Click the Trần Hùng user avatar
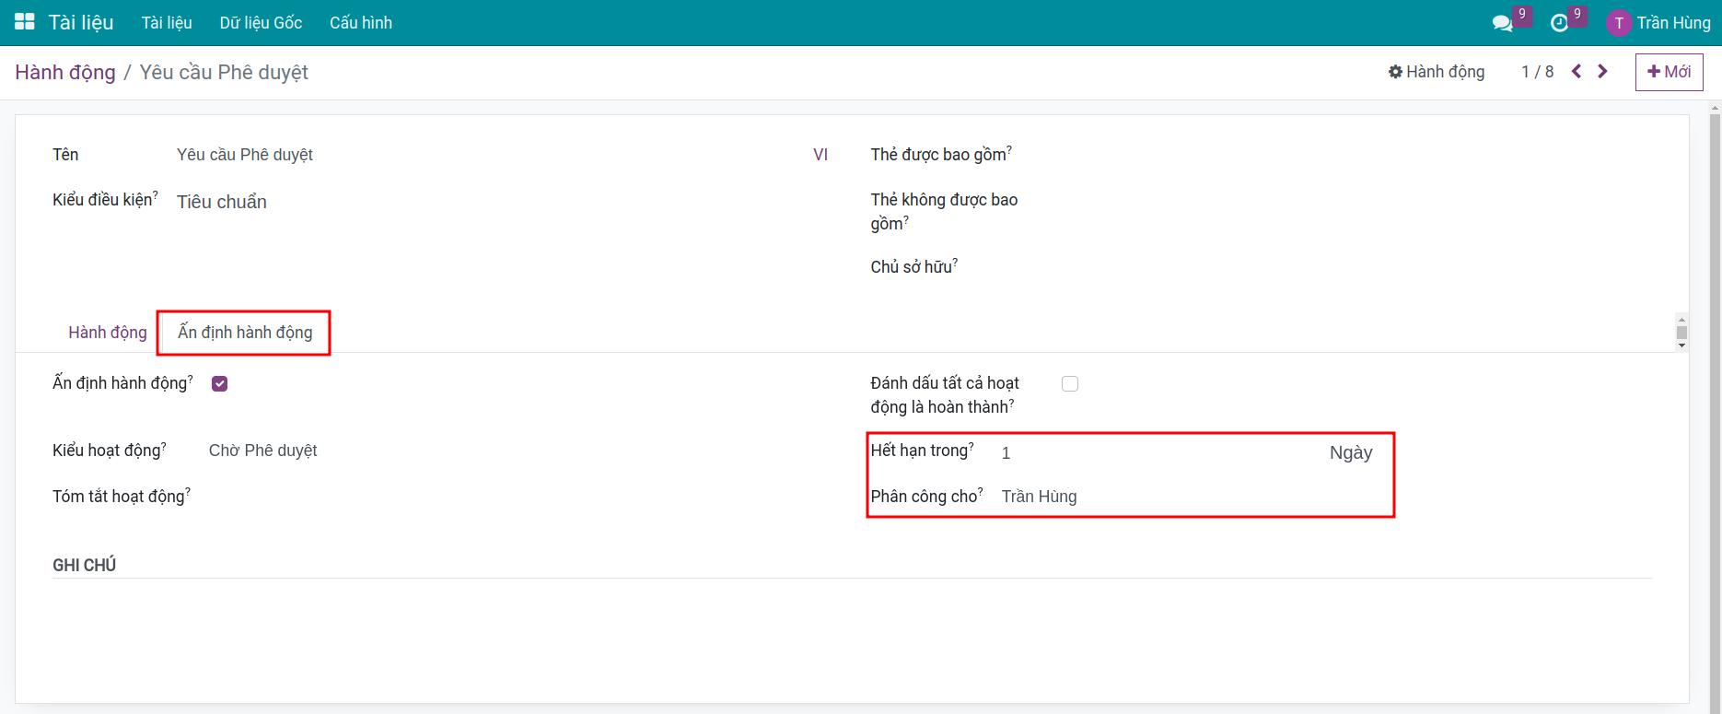Image resolution: width=1722 pixels, height=714 pixels. point(1618,23)
